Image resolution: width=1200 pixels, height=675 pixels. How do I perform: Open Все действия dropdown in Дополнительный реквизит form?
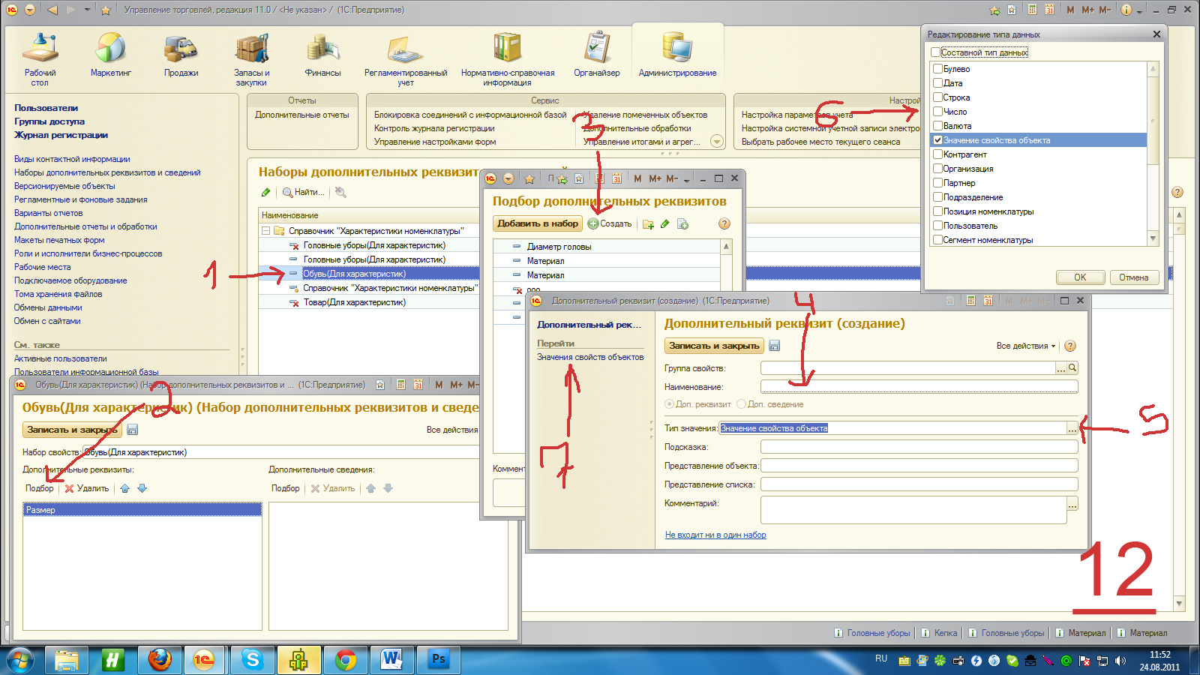click(x=1025, y=346)
